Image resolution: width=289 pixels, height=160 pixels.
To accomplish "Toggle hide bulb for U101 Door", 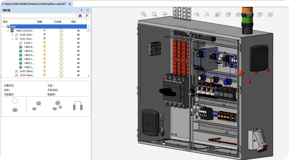I will [44, 39].
